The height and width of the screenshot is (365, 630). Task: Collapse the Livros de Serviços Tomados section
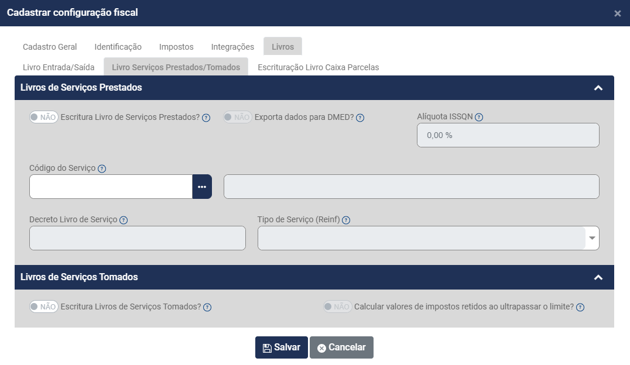pos(598,277)
